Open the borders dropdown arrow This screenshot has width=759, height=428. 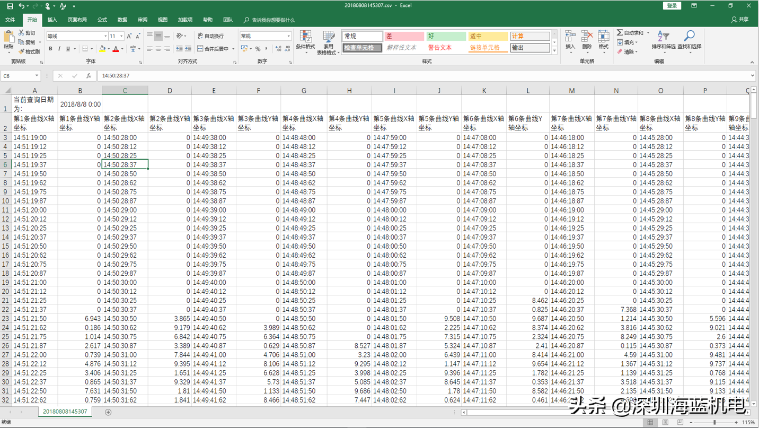[92, 49]
